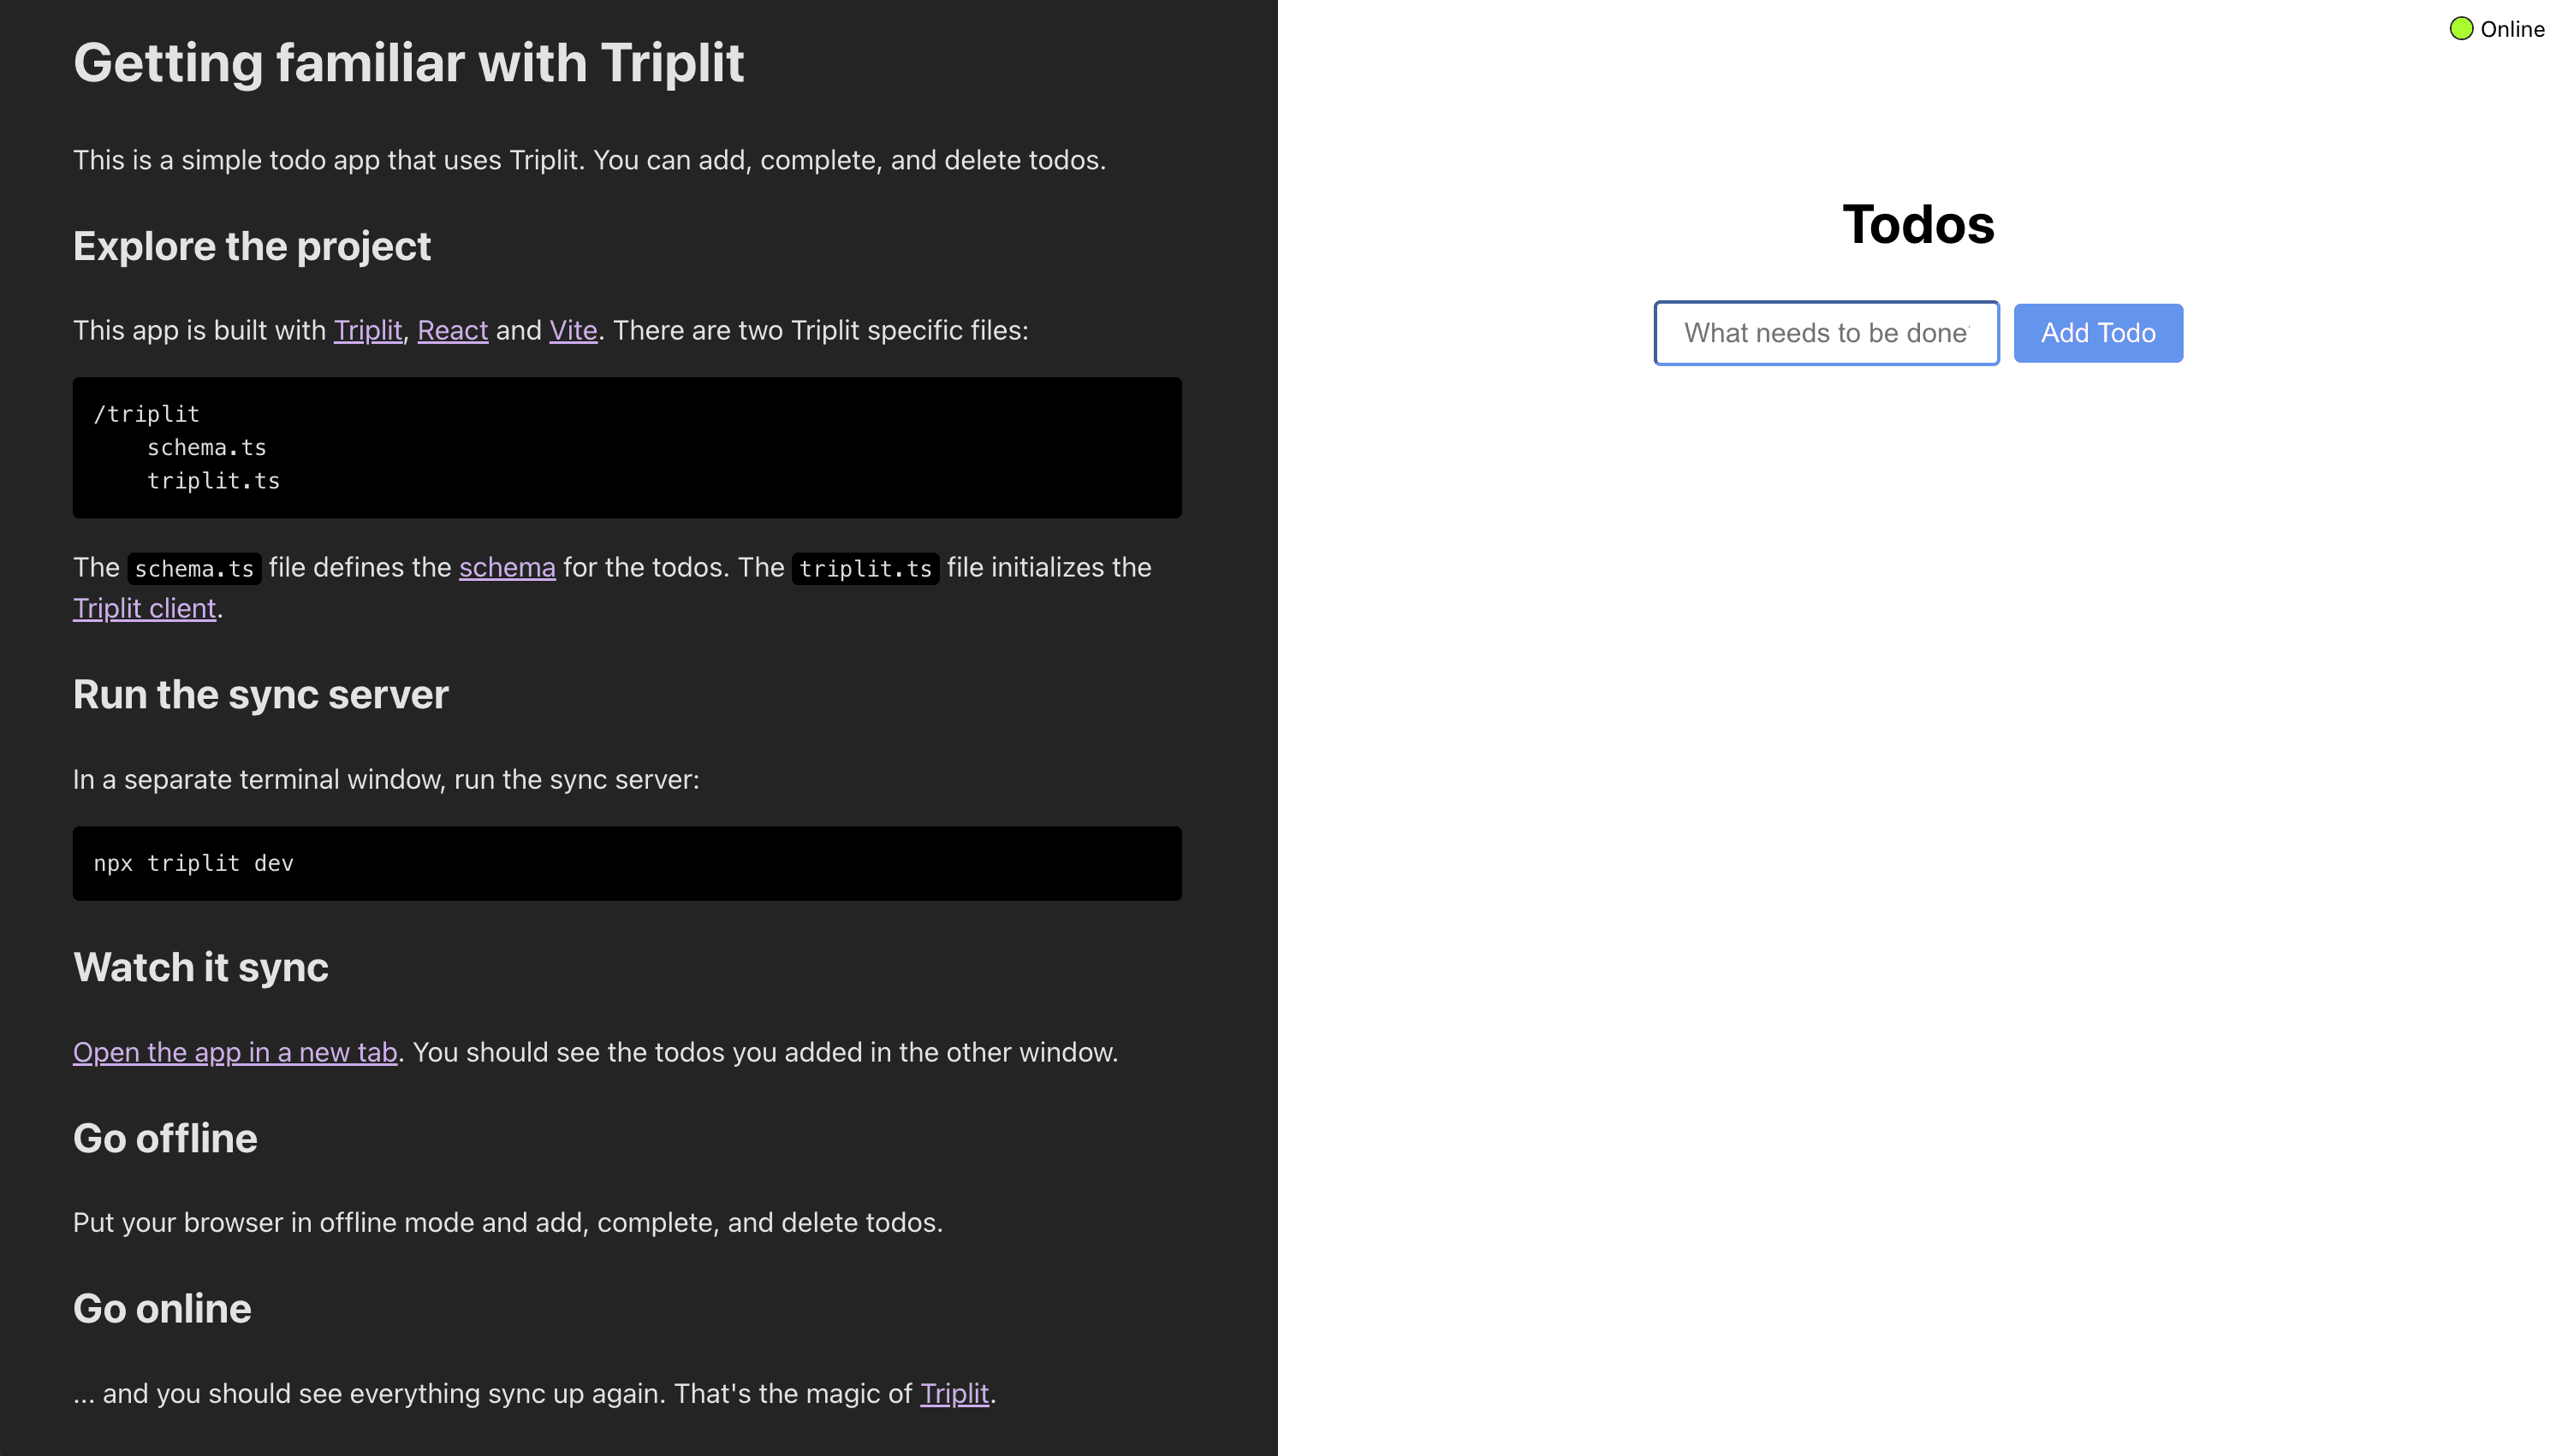Click 'Open the app in a new tab' link
This screenshot has width=2556, height=1456.
(x=235, y=1052)
